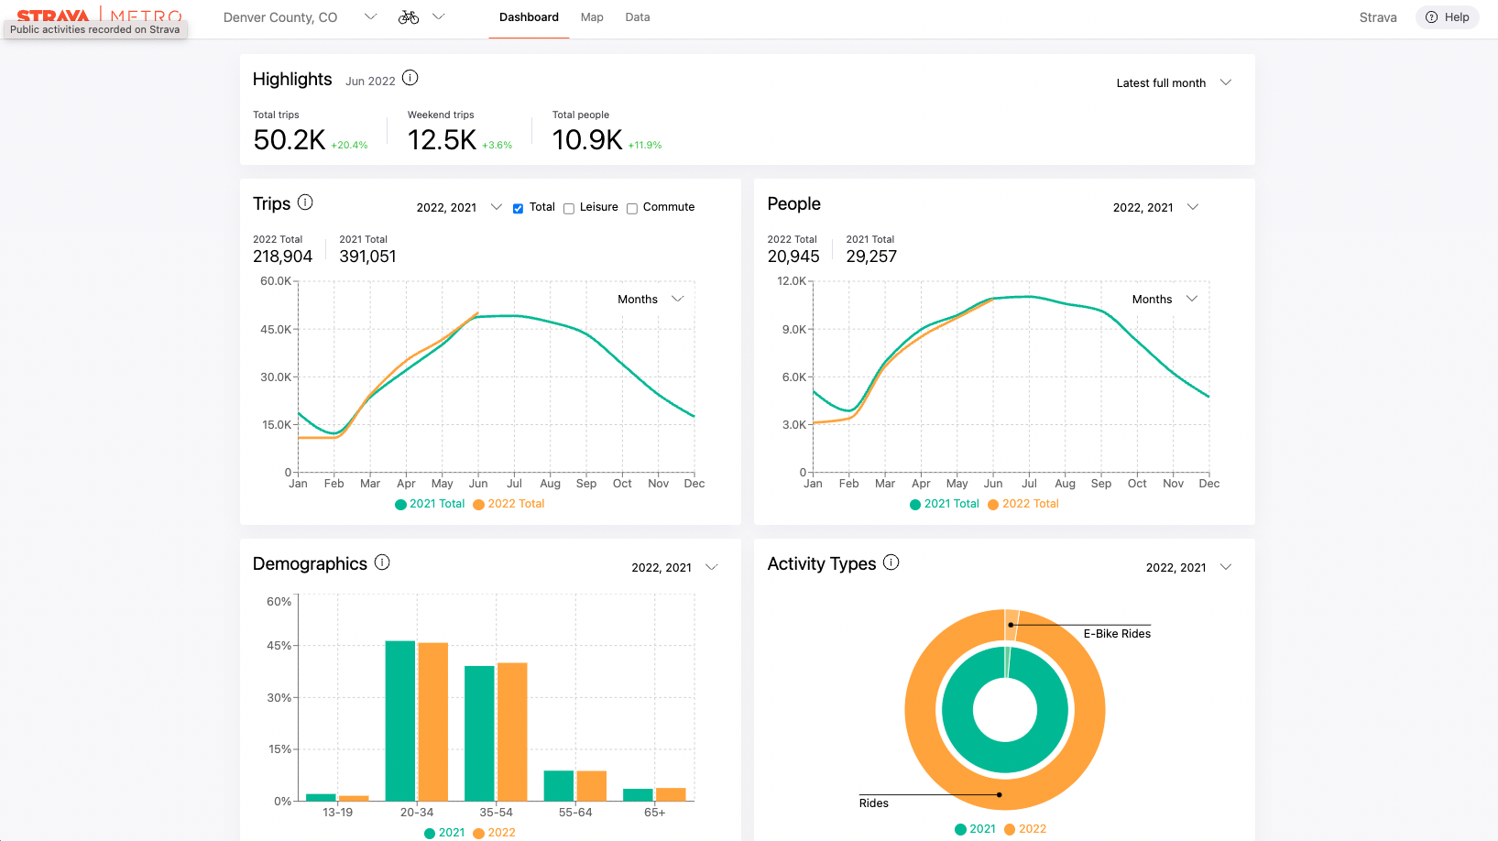Image resolution: width=1498 pixels, height=841 pixels.
Task: Open the Activity Types year selector dropdown
Action: (1188, 567)
